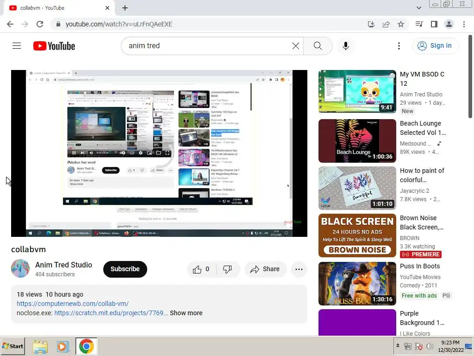
Task: Show hidden tray icons arrow
Action: point(398,346)
